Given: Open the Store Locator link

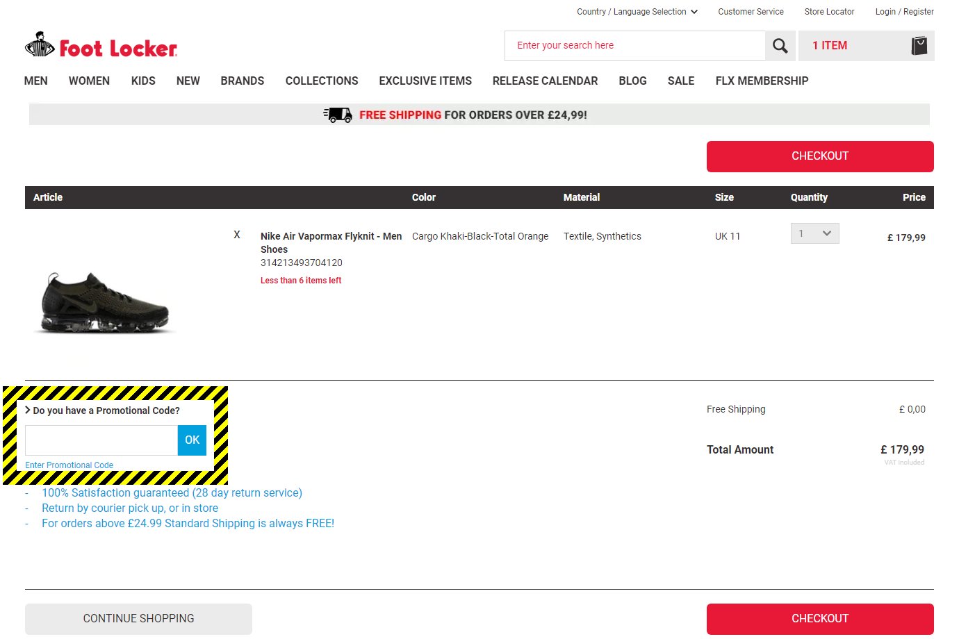Looking at the screenshot, I should click(x=829, y=12).
